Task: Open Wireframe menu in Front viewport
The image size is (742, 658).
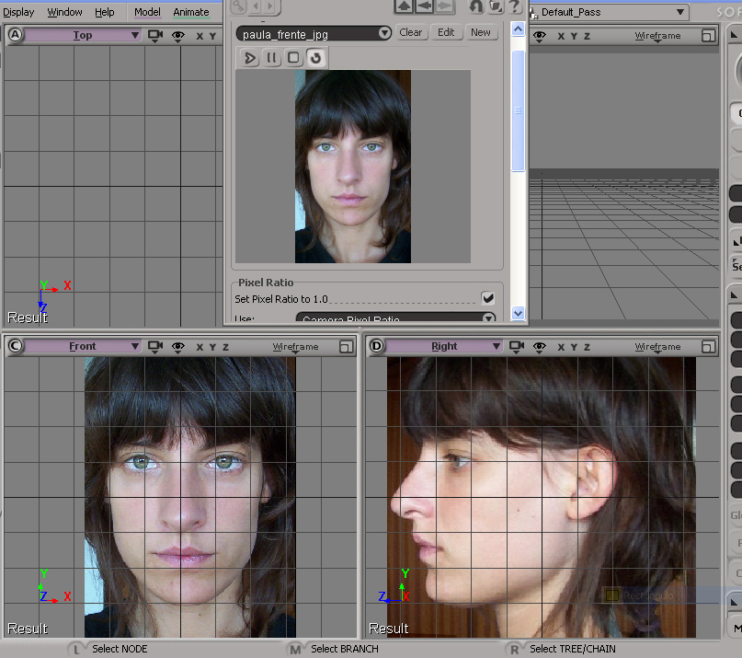Action: coord(295,347)
